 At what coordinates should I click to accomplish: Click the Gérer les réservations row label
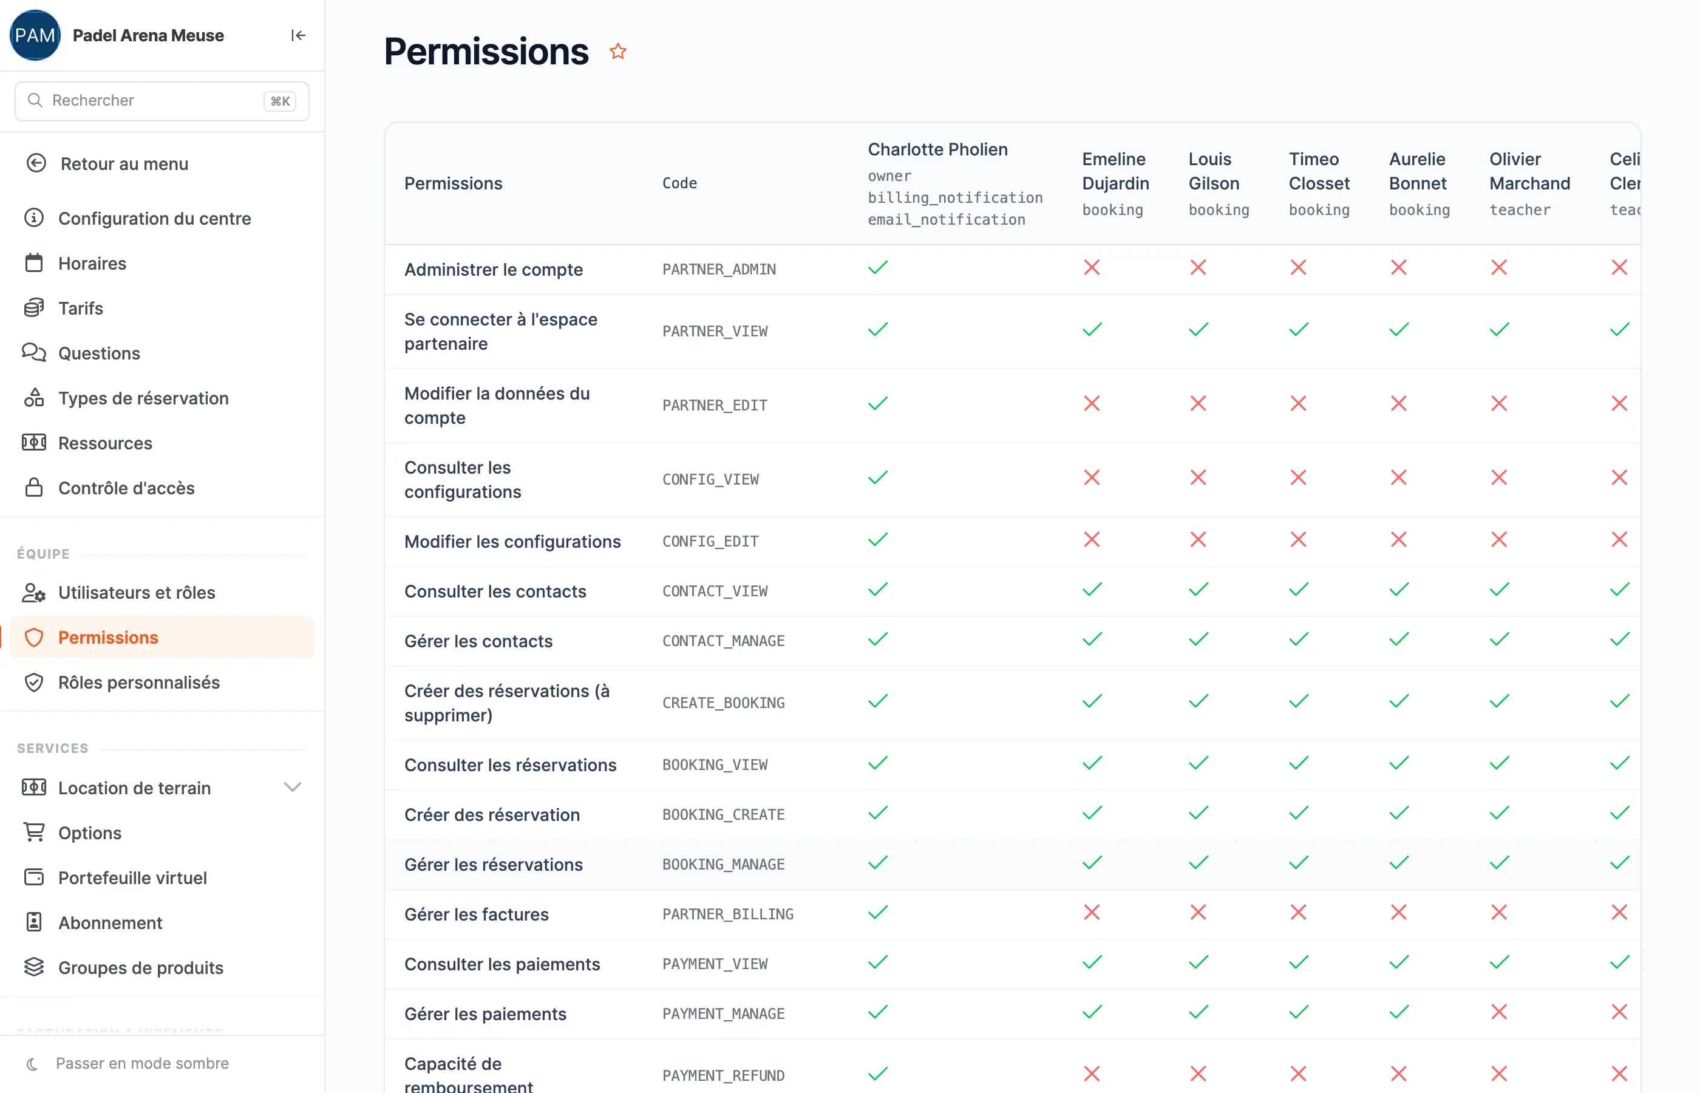tap(493, 865)
